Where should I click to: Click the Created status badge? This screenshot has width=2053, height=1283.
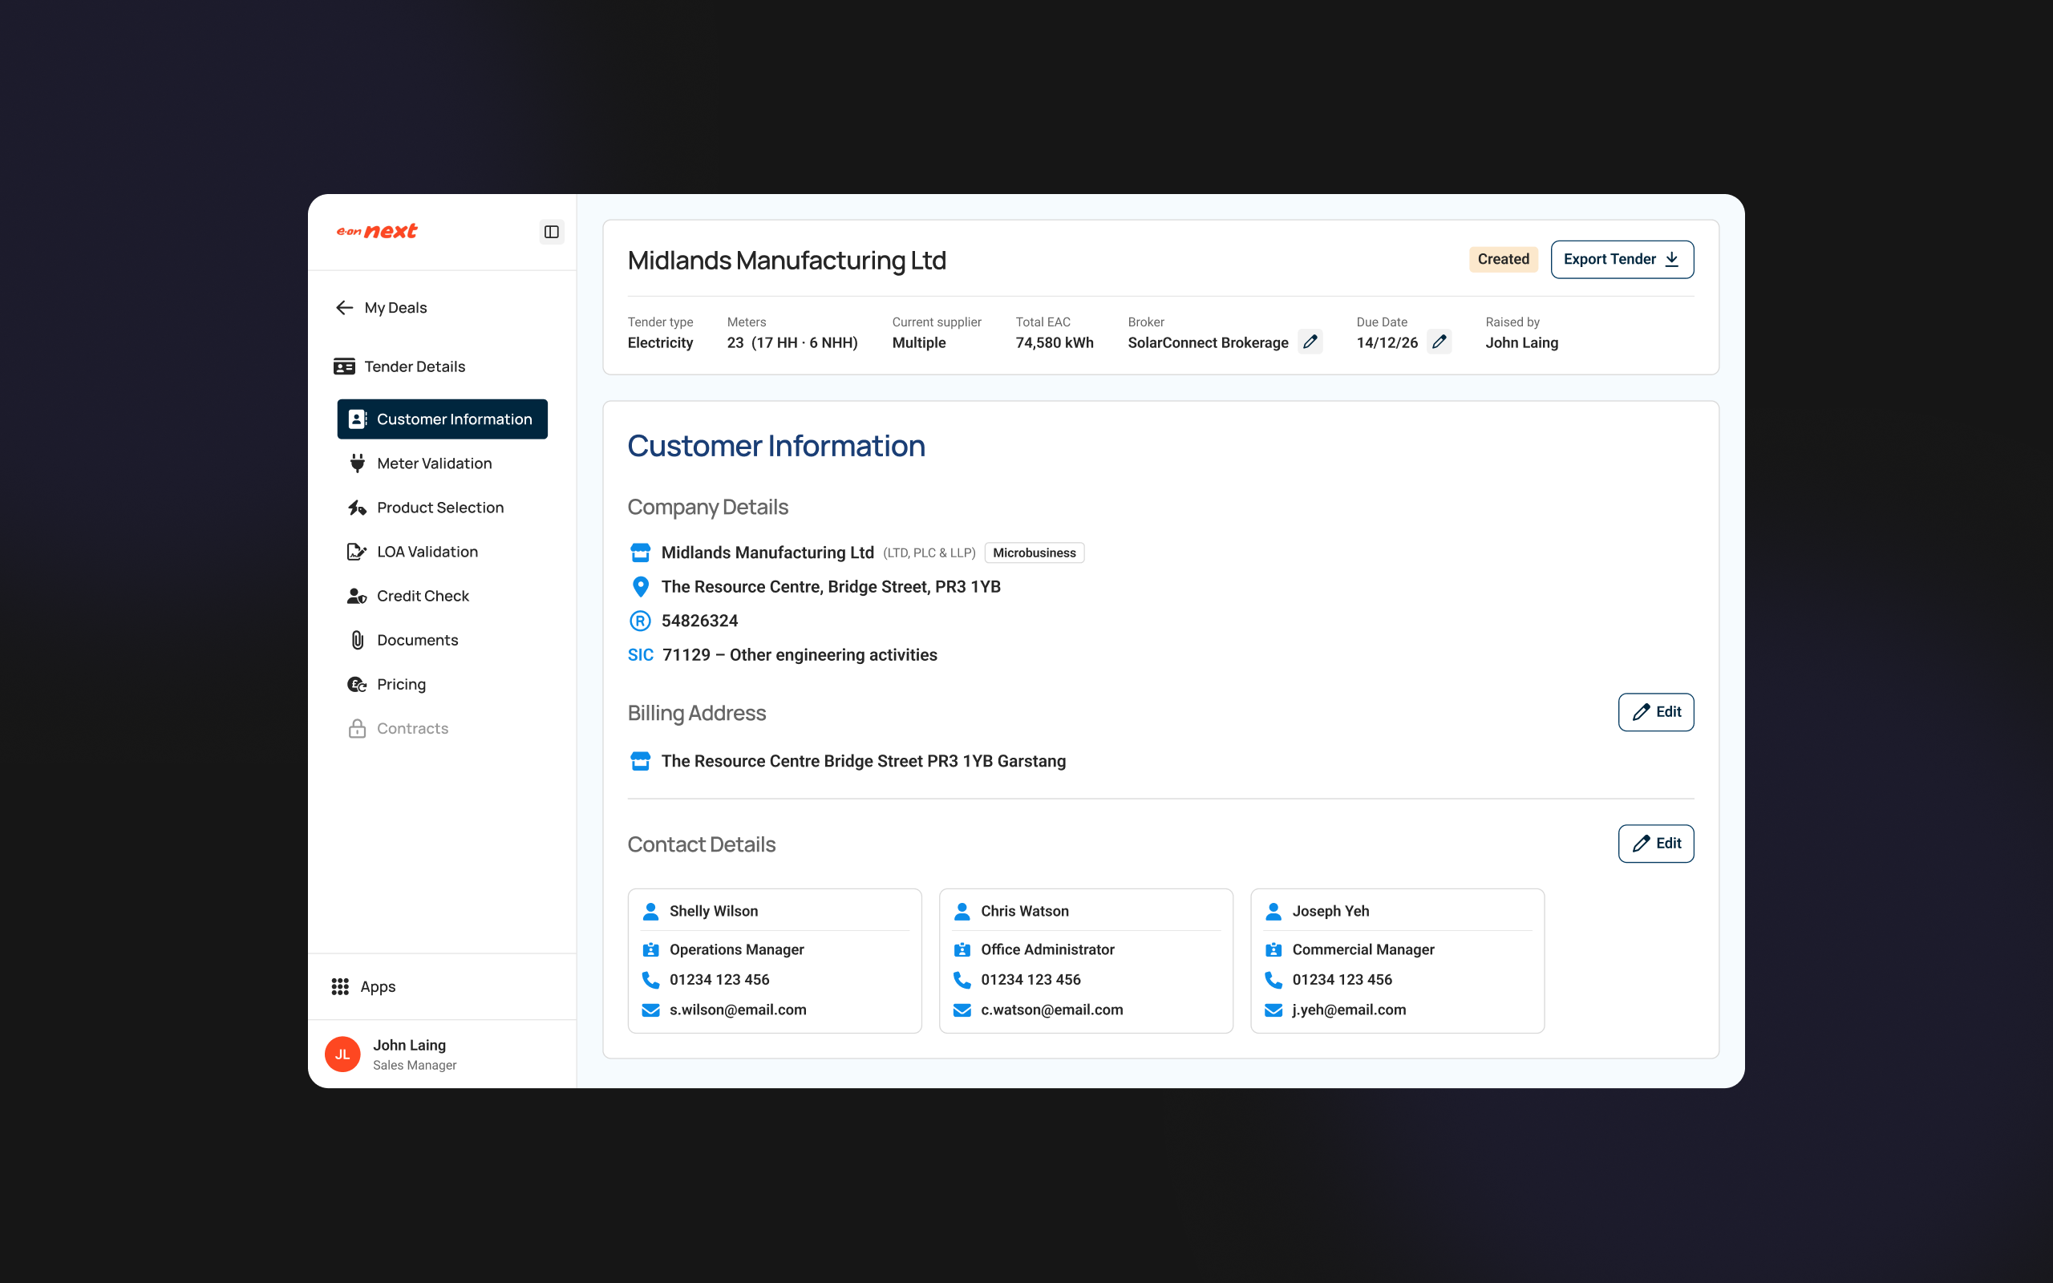1504,260
